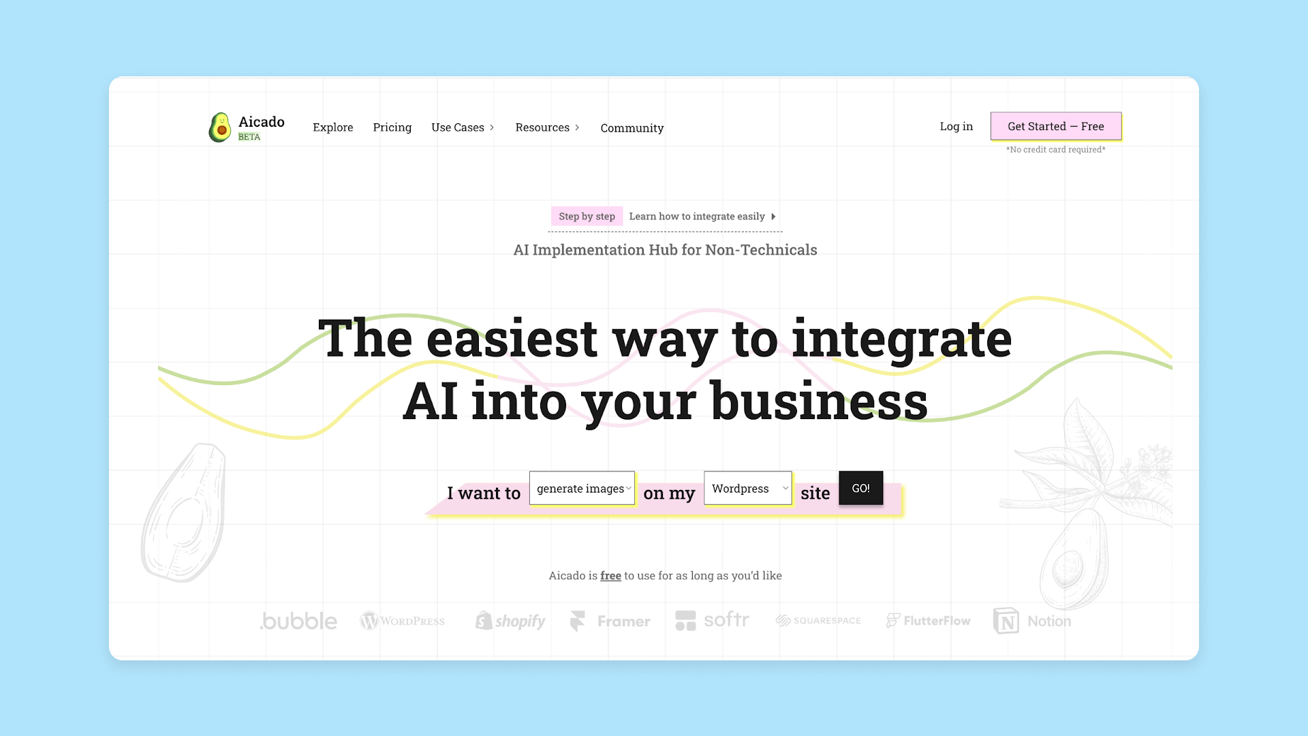This screenshot has width=1308, height=736.
Task: Expand the 'Use Cases' navigation menu
Action: (463, 127)
